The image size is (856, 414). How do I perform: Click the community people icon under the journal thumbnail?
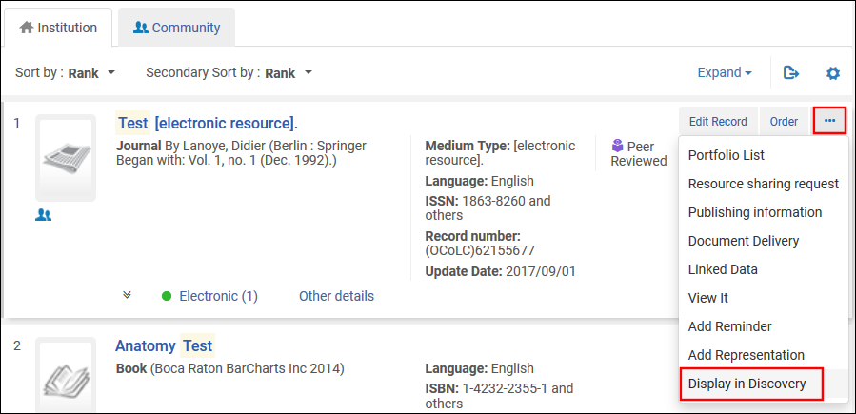43,215
